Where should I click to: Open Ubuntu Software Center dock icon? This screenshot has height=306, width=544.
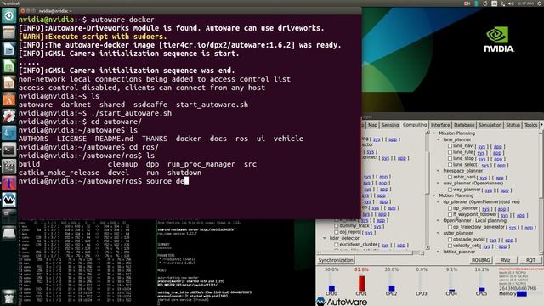tap(8, 99)
